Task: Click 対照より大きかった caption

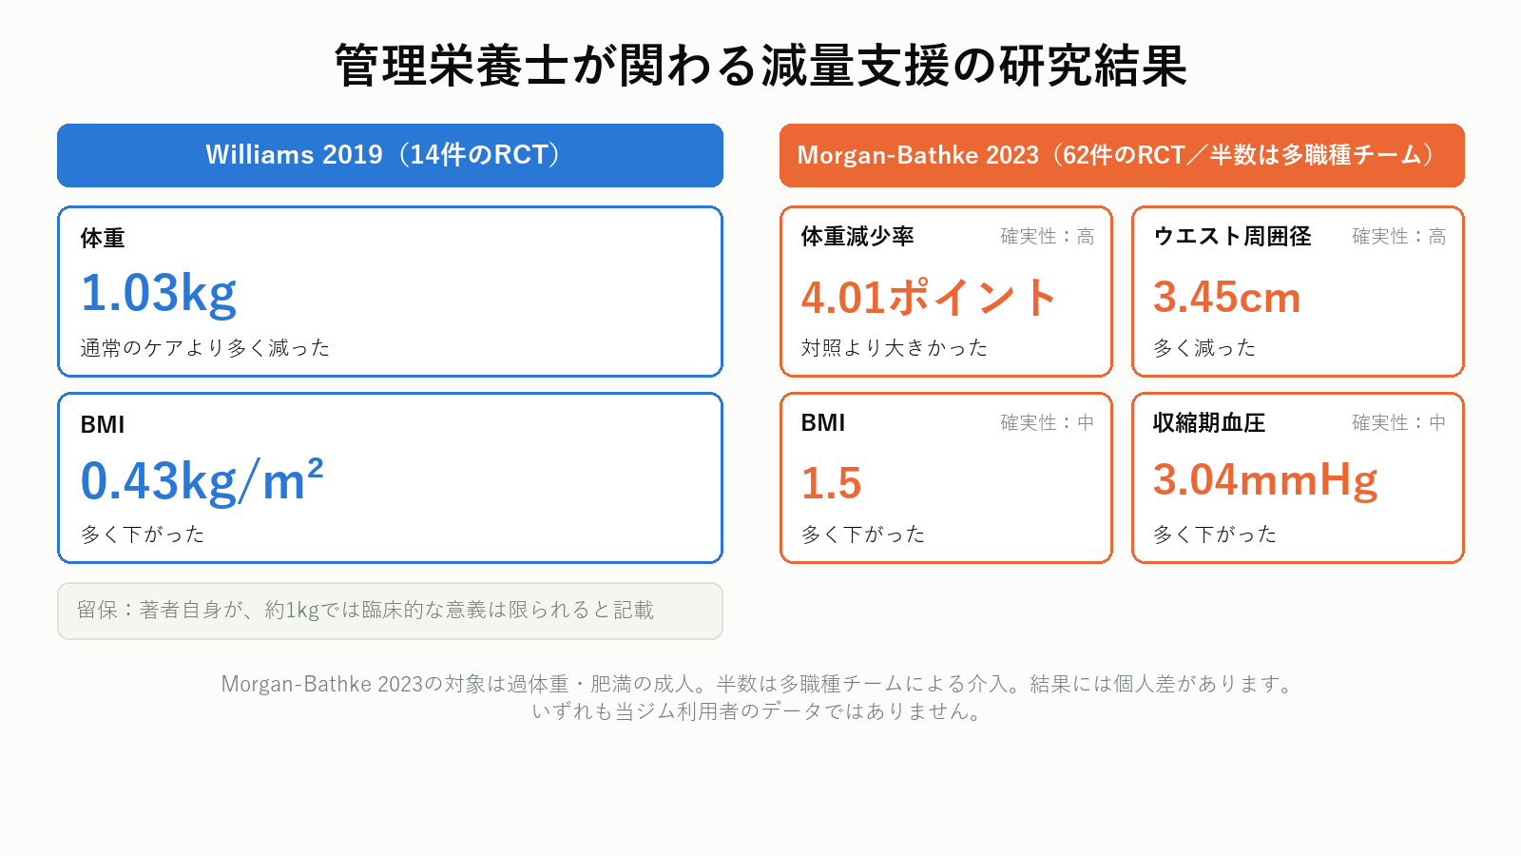Action: [895, 348]
